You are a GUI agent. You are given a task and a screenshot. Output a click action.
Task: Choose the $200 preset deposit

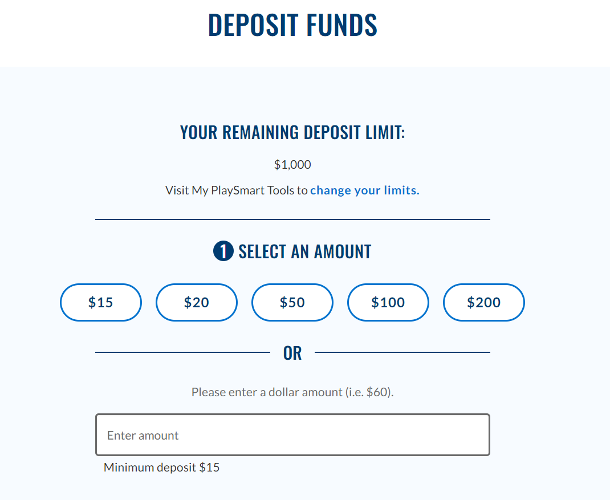click(483, 302)
